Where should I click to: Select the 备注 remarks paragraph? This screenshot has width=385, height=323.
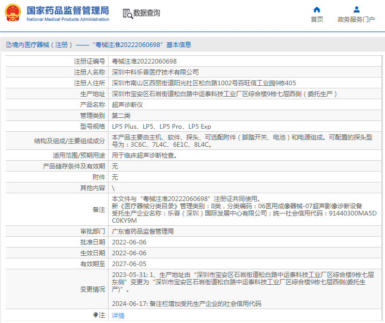click(x=244, y=209)
